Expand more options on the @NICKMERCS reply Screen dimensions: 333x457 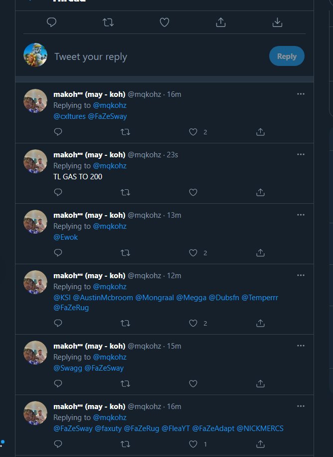click(301, 407)
